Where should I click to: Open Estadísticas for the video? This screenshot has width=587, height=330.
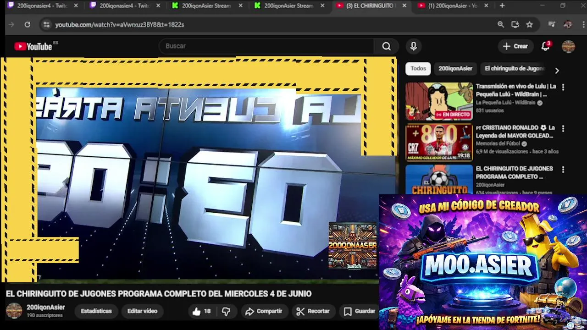(x=96, y=311)
